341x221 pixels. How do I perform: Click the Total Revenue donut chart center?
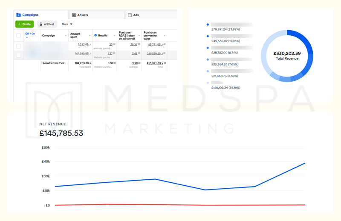287,56
